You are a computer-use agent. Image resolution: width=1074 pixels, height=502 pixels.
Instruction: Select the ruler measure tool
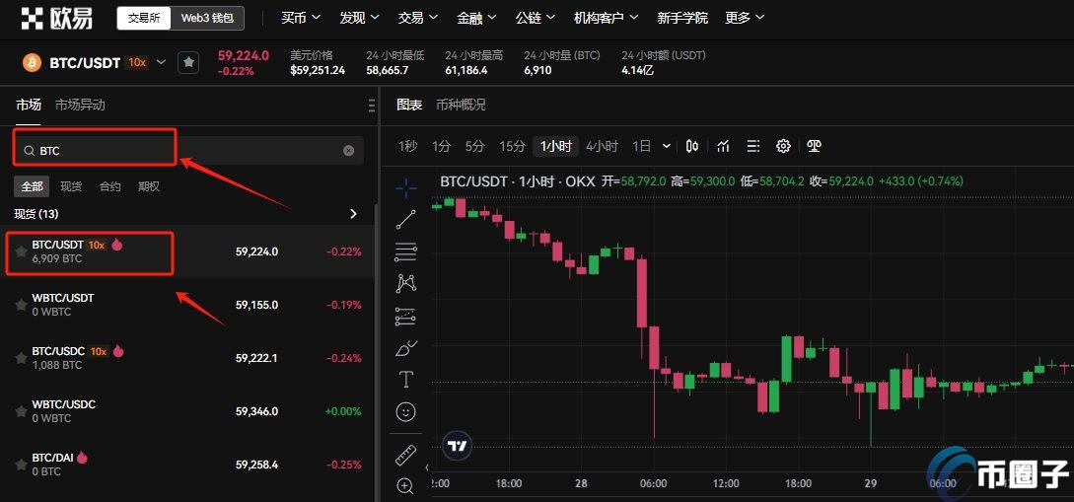tap(406, 455)
